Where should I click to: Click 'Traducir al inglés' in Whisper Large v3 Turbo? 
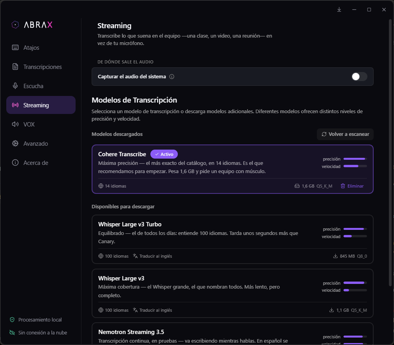155,256
